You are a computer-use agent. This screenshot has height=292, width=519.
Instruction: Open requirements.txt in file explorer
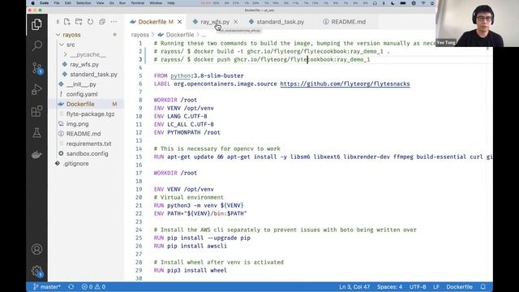(88, 144)
